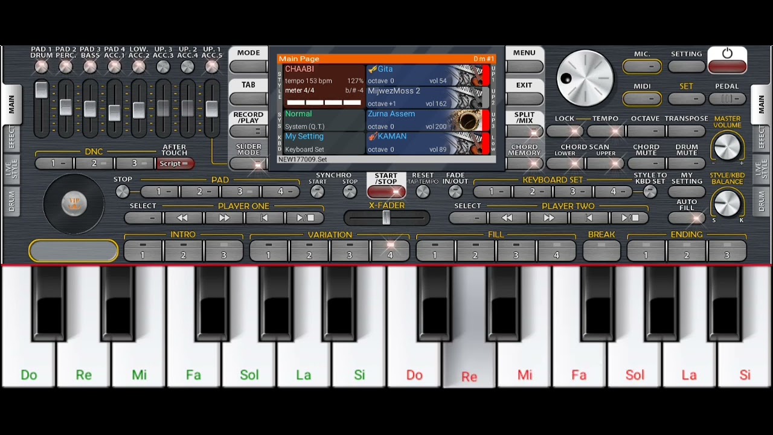This screenshot has width=773, height=435.
Task: Switch to right EFFECT tab
Action: point(762,138)
